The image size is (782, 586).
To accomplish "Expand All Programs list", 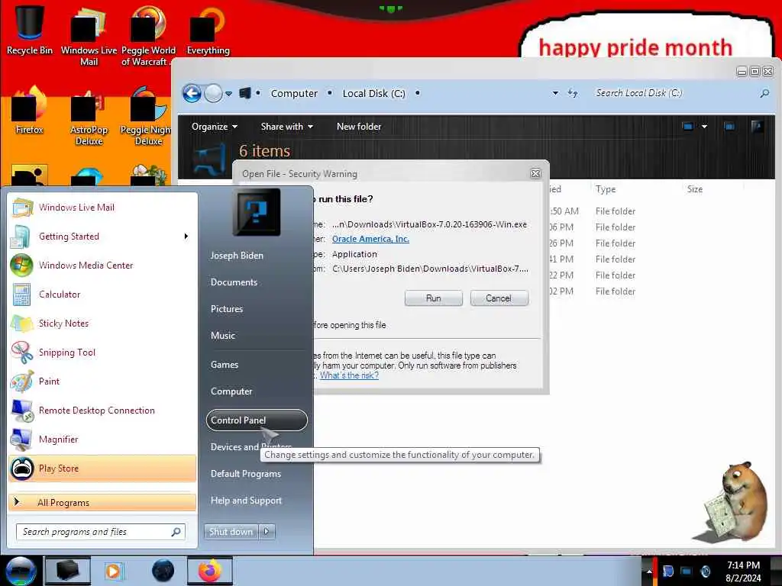I will click(102, 502).
